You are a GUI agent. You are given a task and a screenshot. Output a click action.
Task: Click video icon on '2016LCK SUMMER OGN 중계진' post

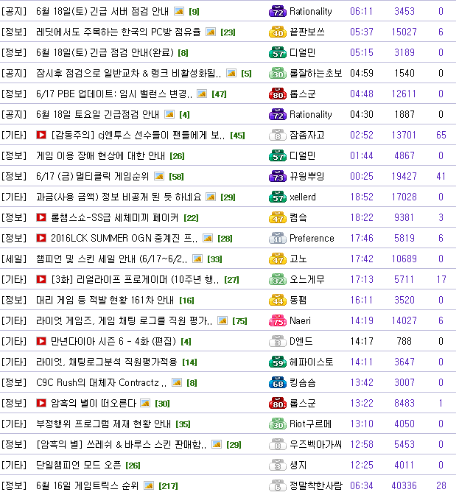pos(41,238)
